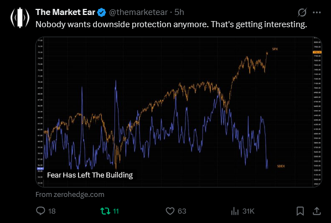Open The Market Ear profile avatar

pyautogui.click(x=20, y=18)
